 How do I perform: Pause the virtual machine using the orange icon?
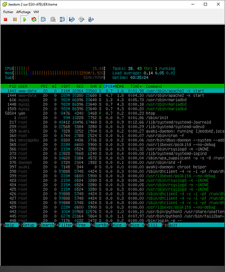tap(15, 19)
